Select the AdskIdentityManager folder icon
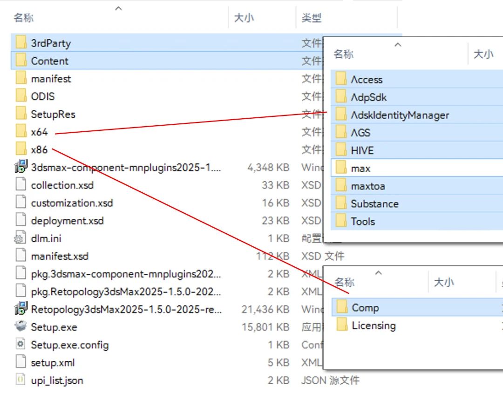The height and width of the screenshot is (406, 503). point(340,115)
